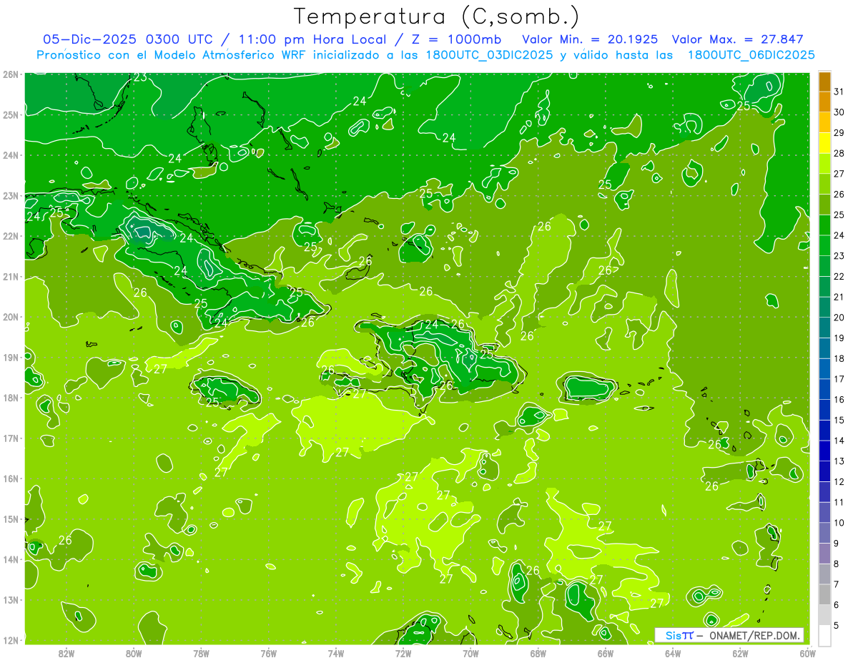Click legend value 8 on color bar
858x663 pixels.
point(837,564)
